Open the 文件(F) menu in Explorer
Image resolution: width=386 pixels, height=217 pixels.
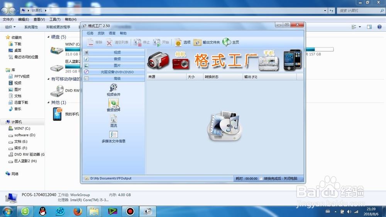(x=8, y=19)
